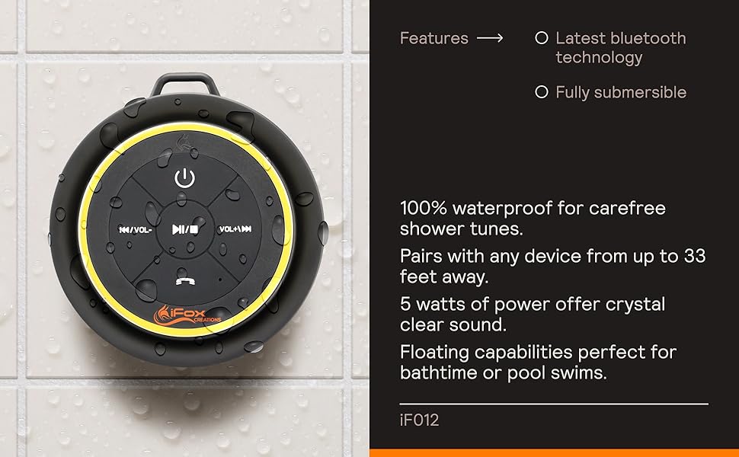Click the iF012 model number

[x=420, y=420]
